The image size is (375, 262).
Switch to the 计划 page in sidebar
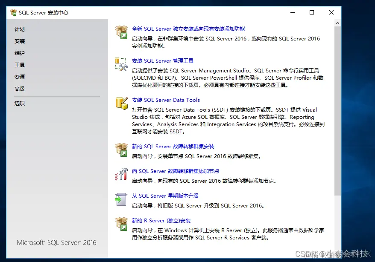click(20, 29)
